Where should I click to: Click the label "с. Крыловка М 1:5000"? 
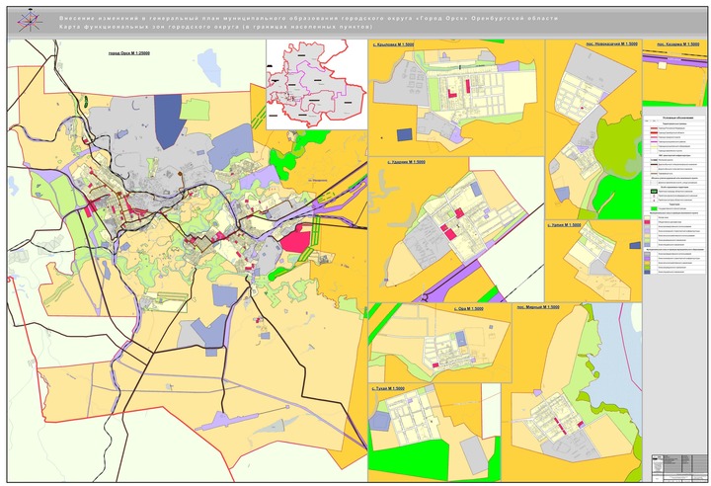coord(394,44)
